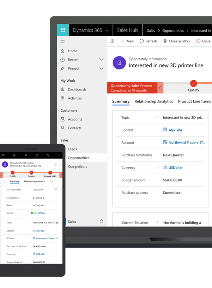Collapse the Opportunity Sales Process with left chevron
The image size is (212, 288).
160,88
